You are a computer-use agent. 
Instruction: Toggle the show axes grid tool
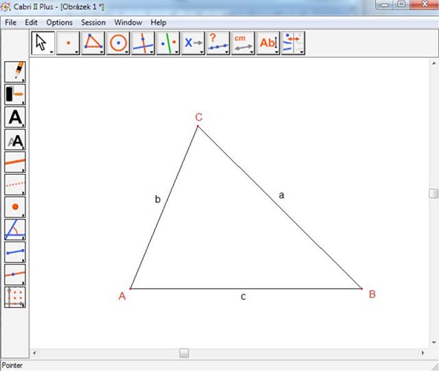tap(15, 296)
